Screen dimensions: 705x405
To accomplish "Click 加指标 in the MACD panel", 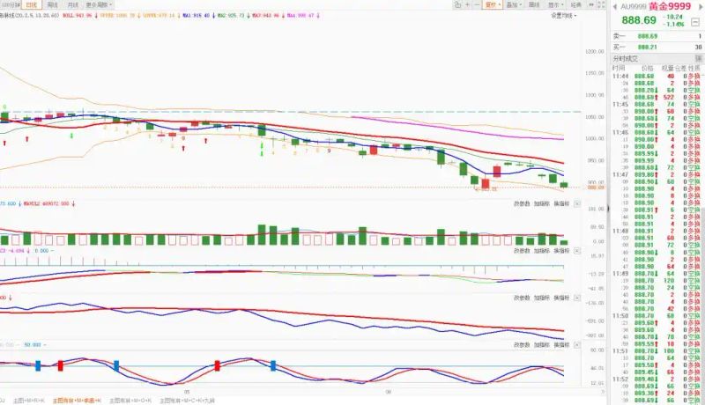I will click(542, 251).
